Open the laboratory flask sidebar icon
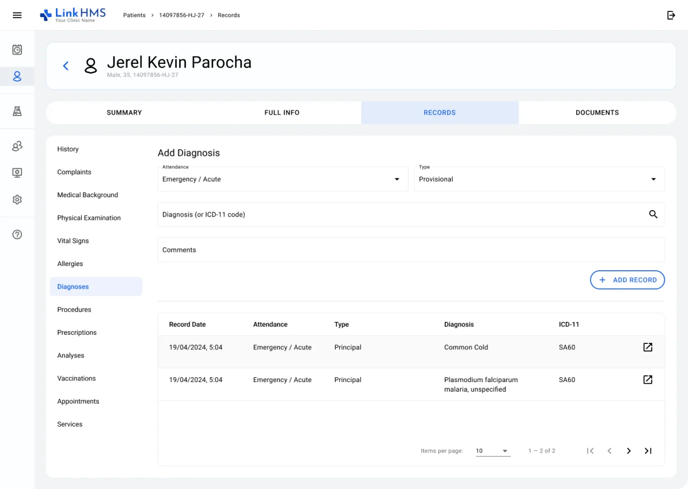The width and height of the screenshot is (688, 489). tap(17, 111)
